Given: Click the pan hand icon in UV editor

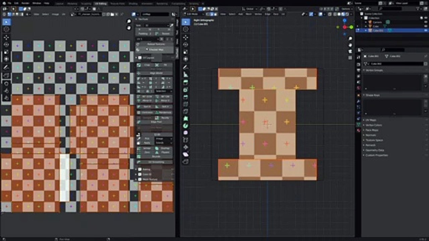Looking at the screenshot, I should 129,28.
